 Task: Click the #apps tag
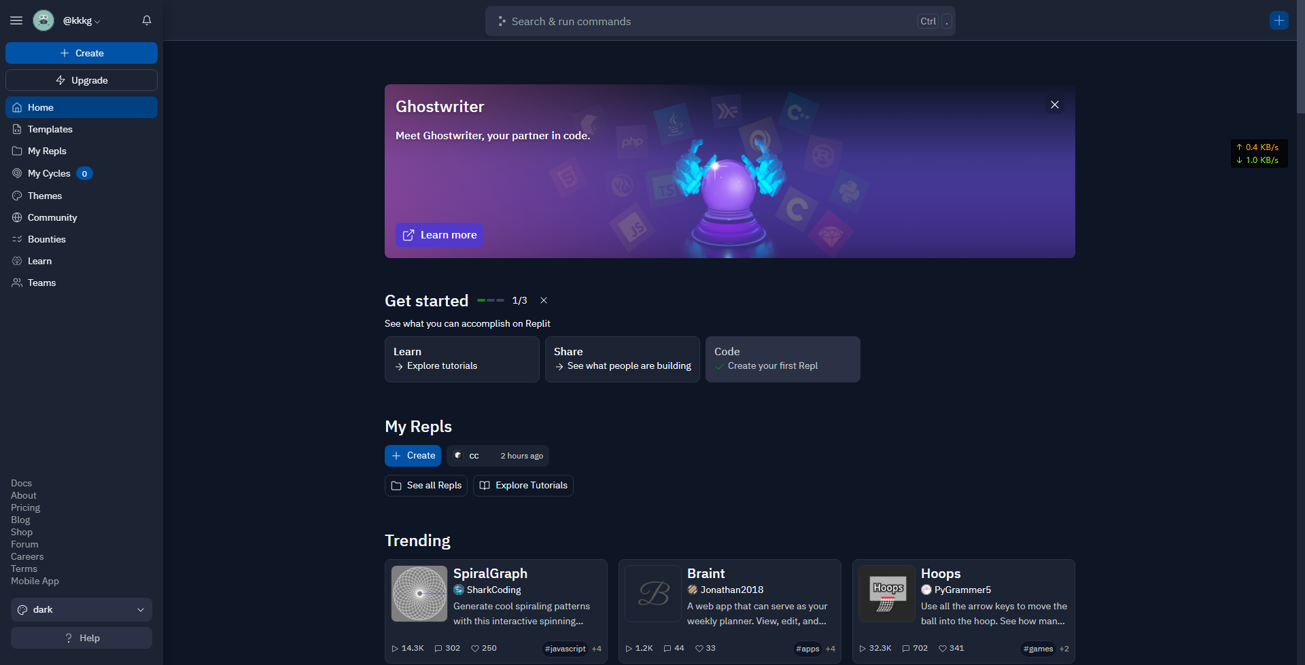coord(807,649)
